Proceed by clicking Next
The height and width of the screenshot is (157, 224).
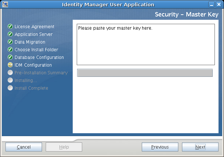(200, 147)
